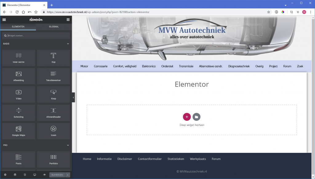Click the pink add new section button
Viewport: 315px width, 179px height.
tap(187, 117)
